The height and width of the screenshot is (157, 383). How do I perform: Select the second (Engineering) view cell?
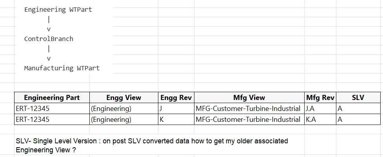(x=124, y=119)
